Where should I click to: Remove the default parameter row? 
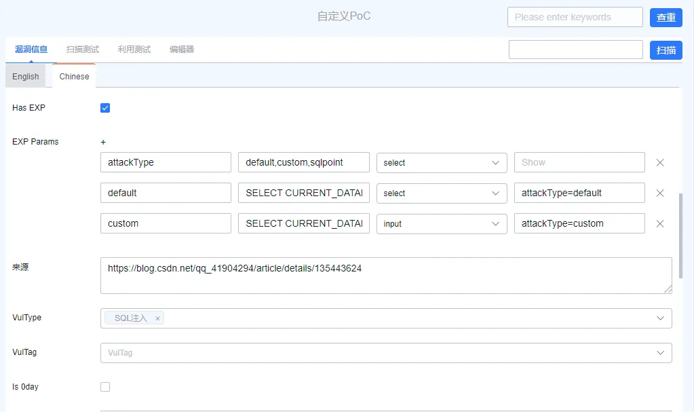660,193
